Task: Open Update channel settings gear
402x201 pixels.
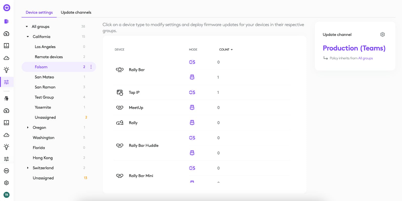Action: [x=382, y=34]
